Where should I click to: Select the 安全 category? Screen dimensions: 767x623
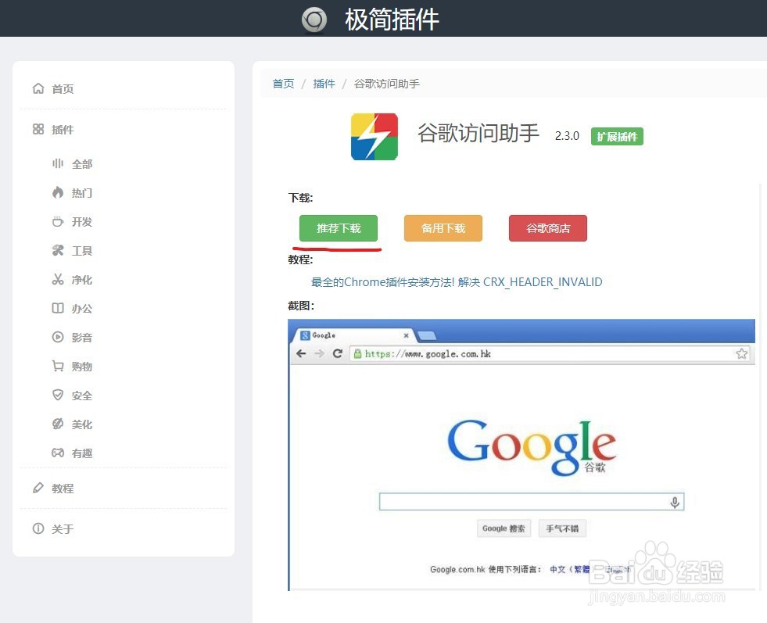(x=81, y=396)
